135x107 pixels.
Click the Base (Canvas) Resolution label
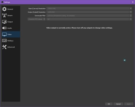37,8
